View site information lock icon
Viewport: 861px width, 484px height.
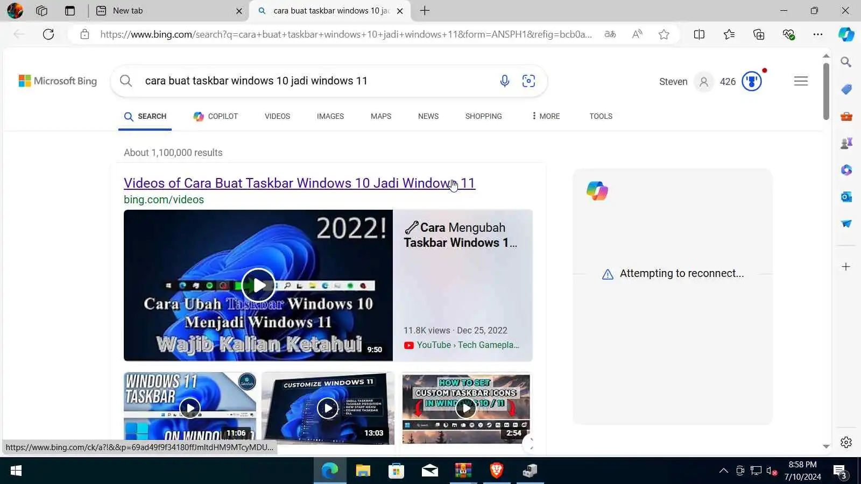[x=84, y=34]
